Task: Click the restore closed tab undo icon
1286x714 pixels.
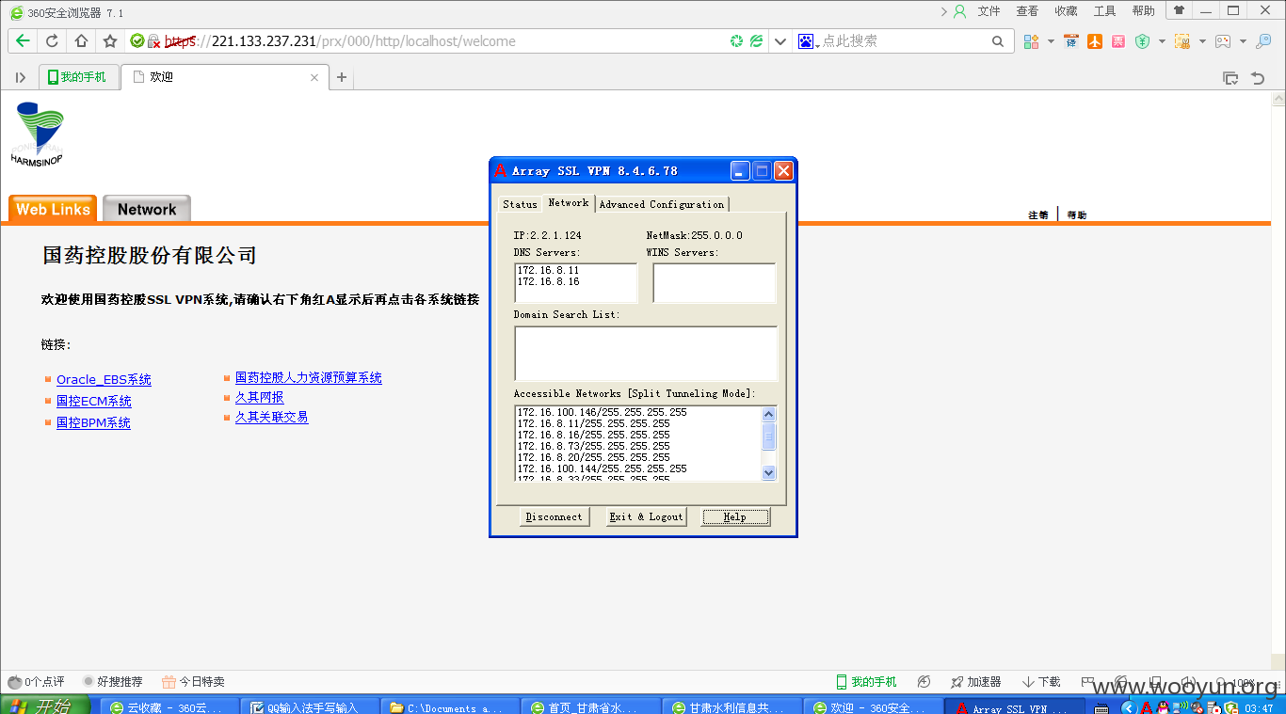Action: pyautogui.click(x=1258, y=78)
